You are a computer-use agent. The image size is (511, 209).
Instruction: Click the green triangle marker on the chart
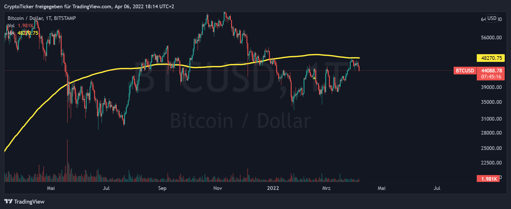(314, 78)
